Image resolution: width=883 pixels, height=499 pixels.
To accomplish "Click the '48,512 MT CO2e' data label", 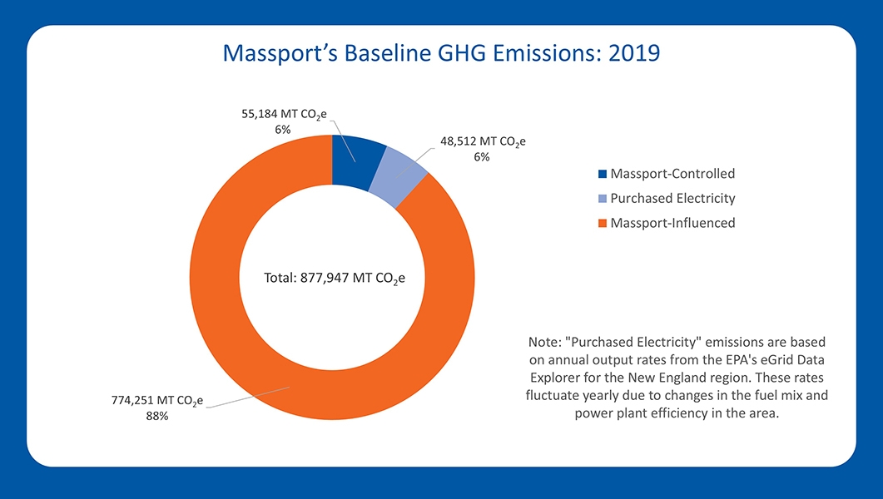I will click(483, 141).
